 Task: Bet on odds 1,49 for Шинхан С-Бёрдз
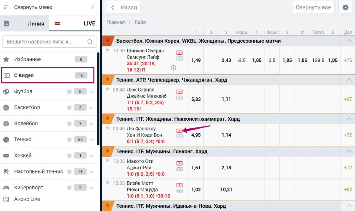[x=196, y=60]
